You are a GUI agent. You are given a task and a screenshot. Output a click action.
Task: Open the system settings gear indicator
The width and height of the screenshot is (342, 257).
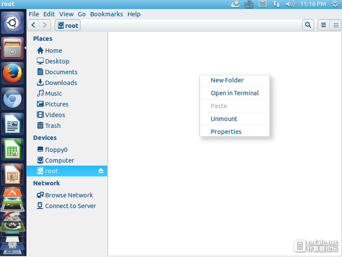(335, 4)
